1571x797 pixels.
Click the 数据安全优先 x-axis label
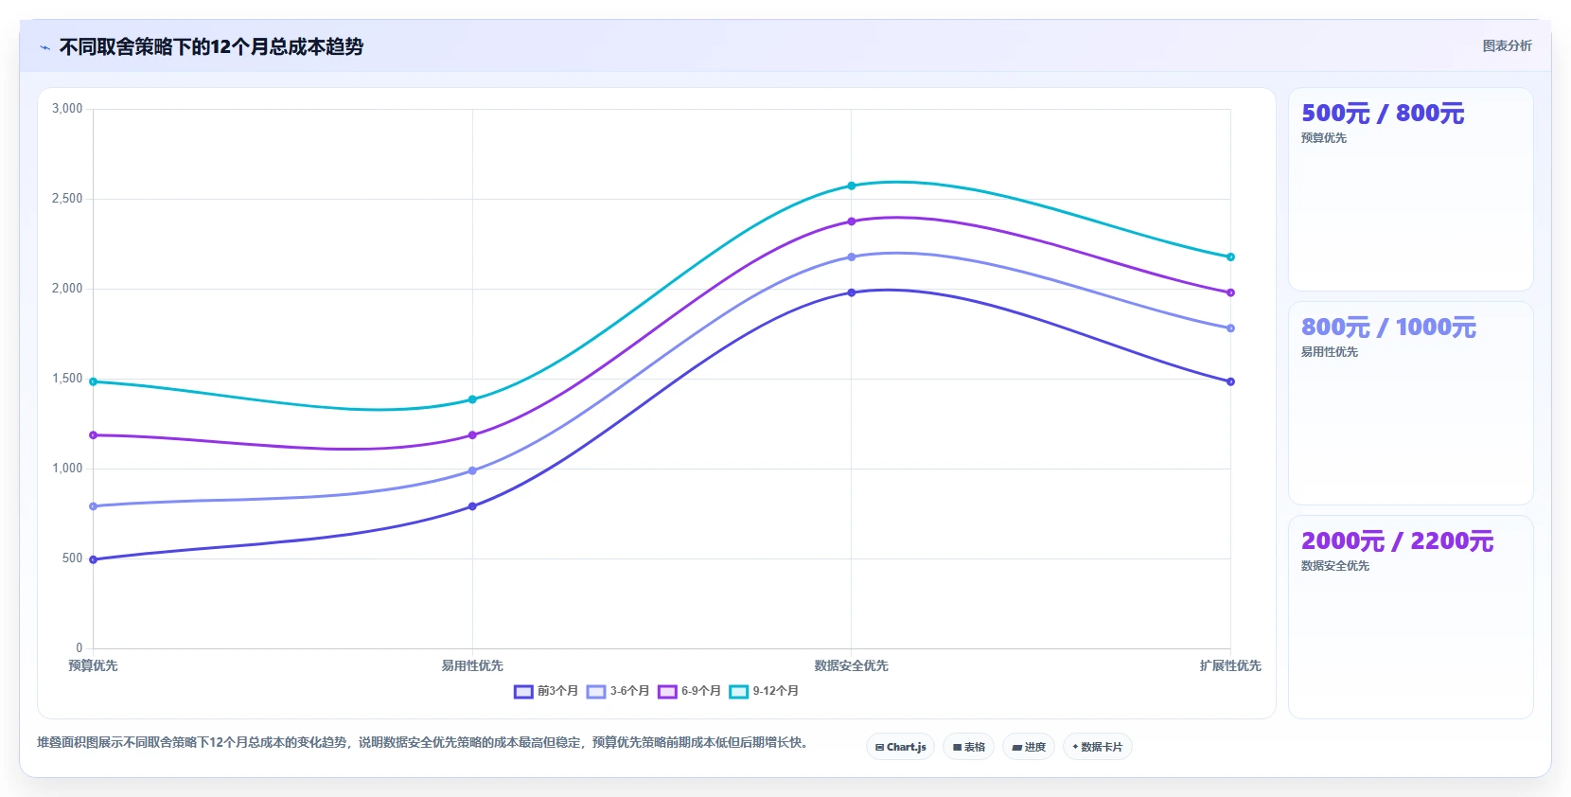click(852, 665)
